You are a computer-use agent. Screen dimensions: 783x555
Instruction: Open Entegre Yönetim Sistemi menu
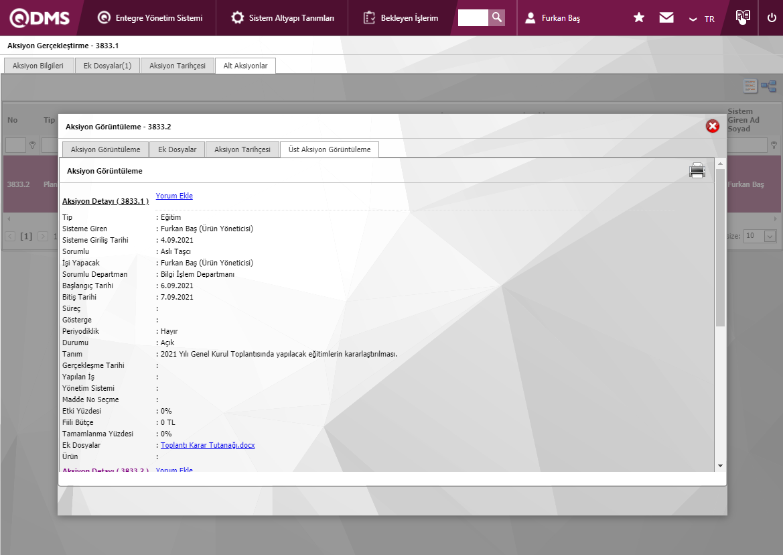150,18
